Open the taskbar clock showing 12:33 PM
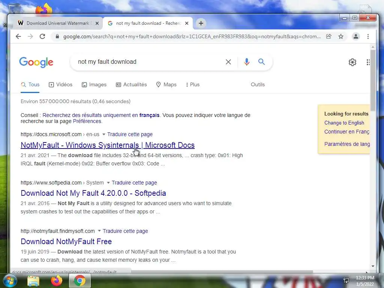The width and height of the screenshot is (384, 288). (365, 280)
